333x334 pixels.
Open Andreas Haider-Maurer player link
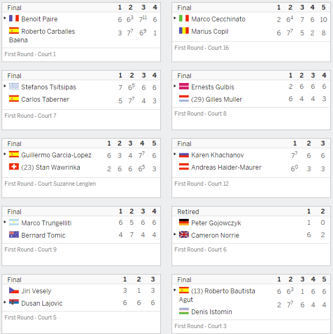point(226,168)
